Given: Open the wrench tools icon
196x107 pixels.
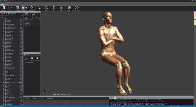Looking at the screenshot, I should [39, 8].
